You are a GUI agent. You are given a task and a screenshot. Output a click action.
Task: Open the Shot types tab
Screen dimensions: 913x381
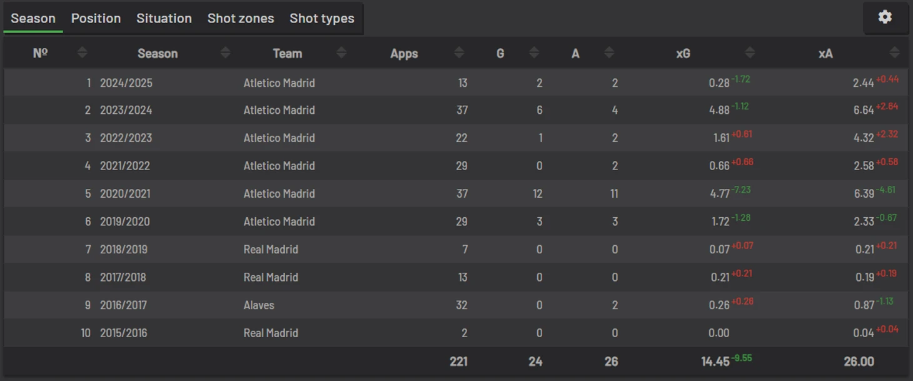pos(321,18)
